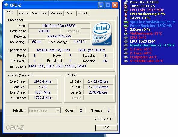This screenshot has width=178, height=137.
Task: Click the Core Voltage value 1.424 V
Action: (80, 42)
